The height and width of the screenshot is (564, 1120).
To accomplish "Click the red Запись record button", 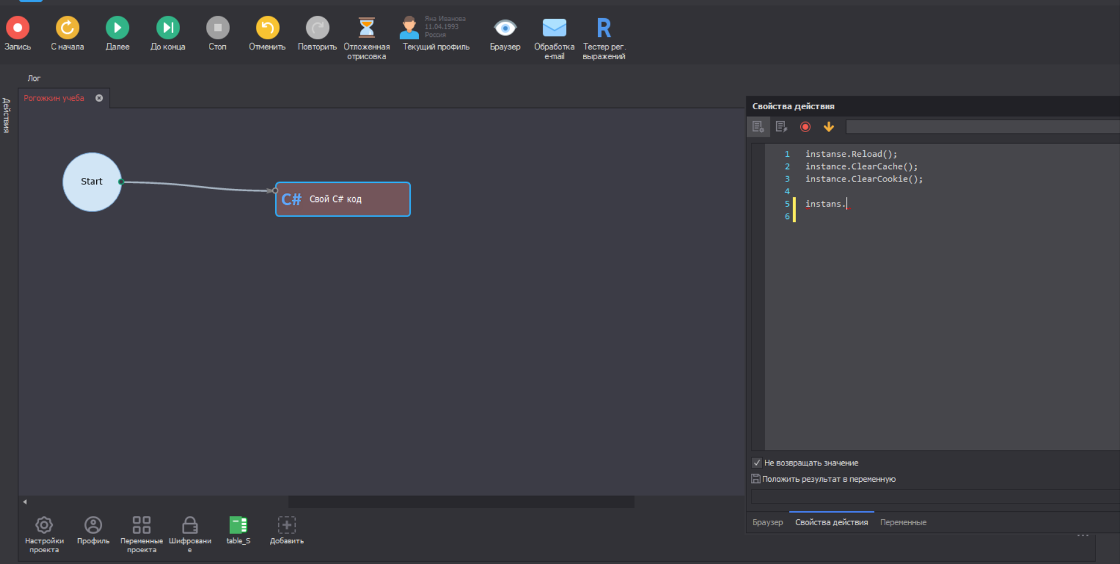I will (x=18, y=28).
